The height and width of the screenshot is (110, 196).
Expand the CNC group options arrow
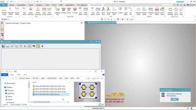(133, 16)
